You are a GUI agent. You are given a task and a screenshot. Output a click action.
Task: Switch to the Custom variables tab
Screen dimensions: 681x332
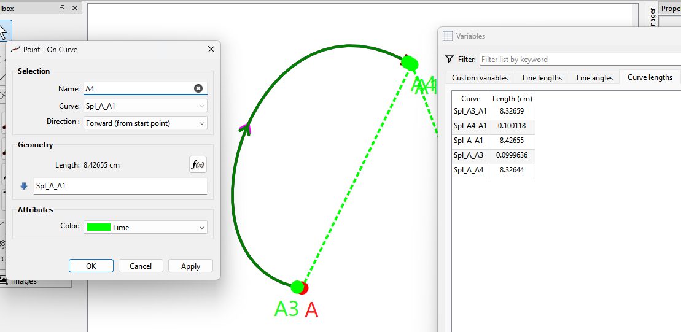(x=480, y=77)
